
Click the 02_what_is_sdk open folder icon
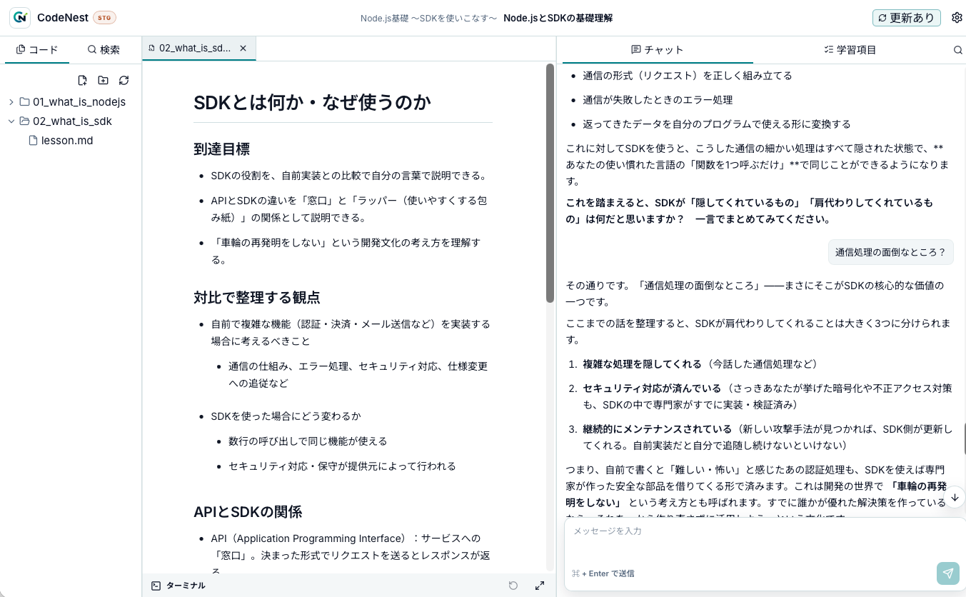(24, 121)
